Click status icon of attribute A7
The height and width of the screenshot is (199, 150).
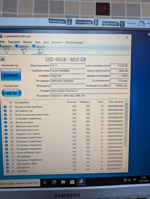(6, 134)
